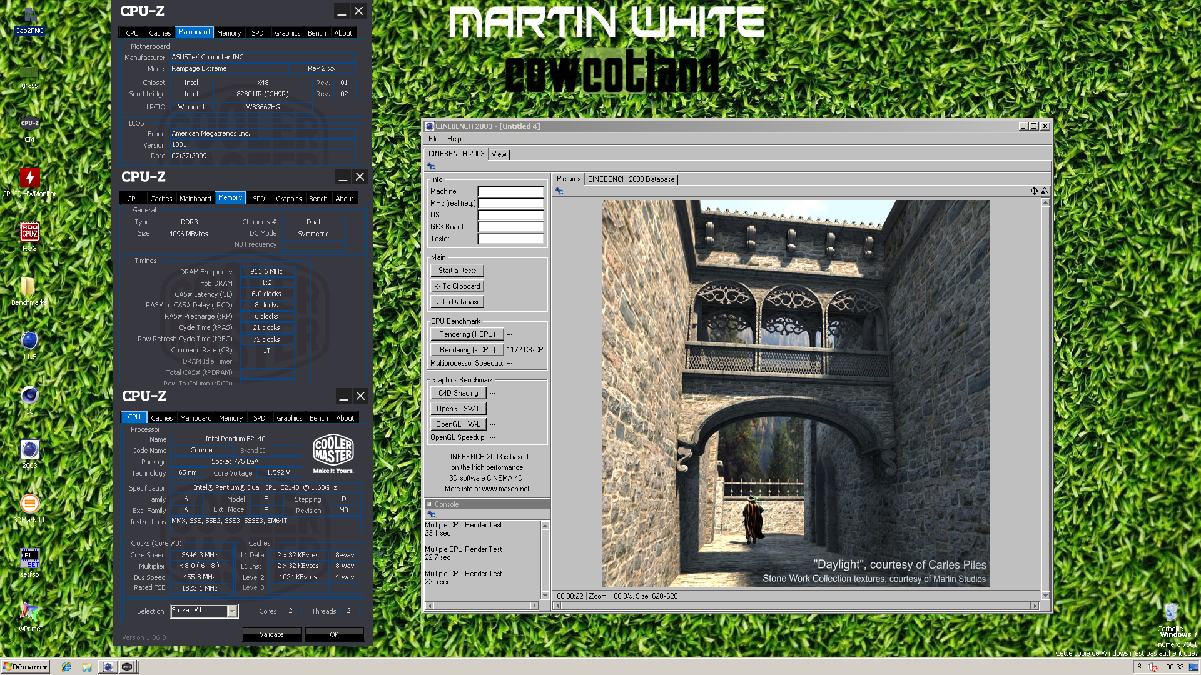1201x675 pixels.
Task: Click the Tester input field
Action: coord(511,239)
